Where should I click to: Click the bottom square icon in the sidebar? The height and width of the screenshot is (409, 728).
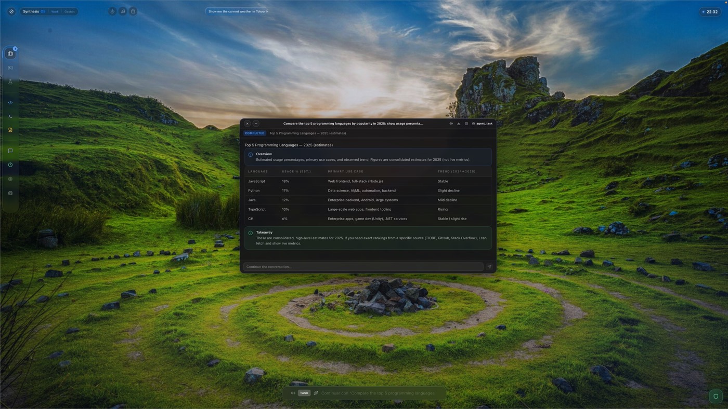pos(10,193)
